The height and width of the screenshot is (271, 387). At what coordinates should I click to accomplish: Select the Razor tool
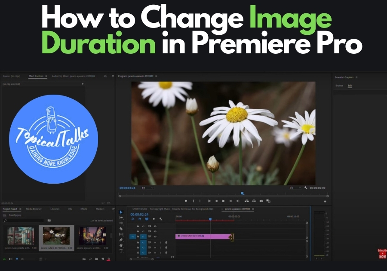[121, 229]
